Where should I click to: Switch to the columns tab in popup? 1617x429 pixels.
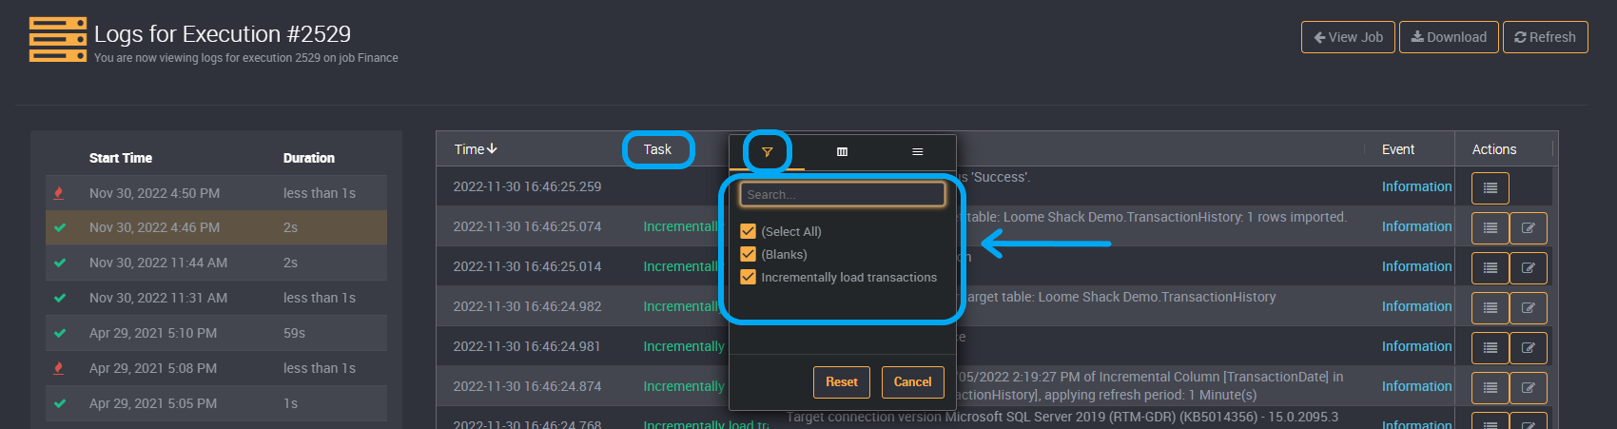point(842,152)
